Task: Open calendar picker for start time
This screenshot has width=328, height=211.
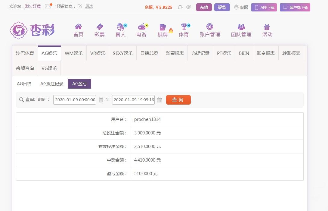Action: [x=101, y=100]
